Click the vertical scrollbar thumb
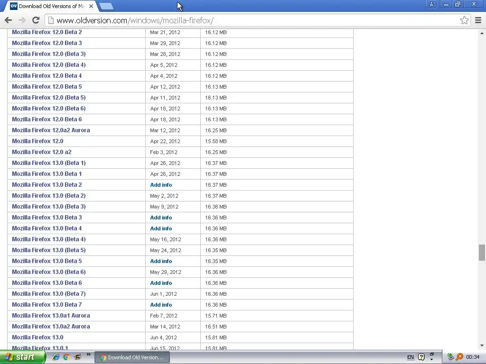486x364 pixels. click(x=482, y=253)
